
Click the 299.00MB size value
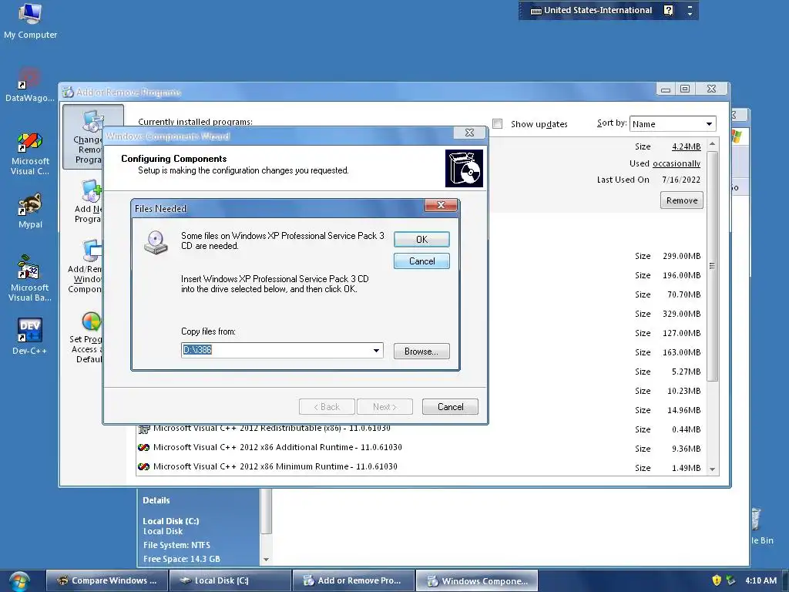681,256
